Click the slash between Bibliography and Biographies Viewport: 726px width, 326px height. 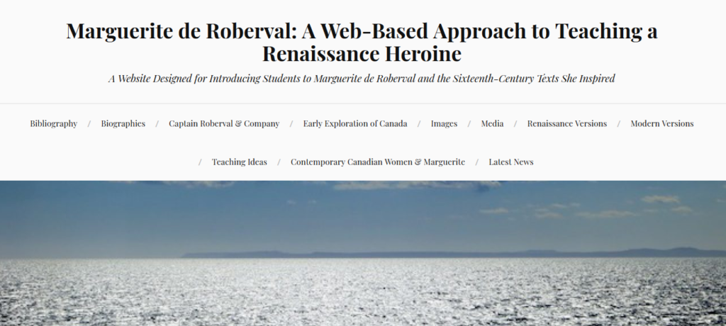(x=89, y=123)
